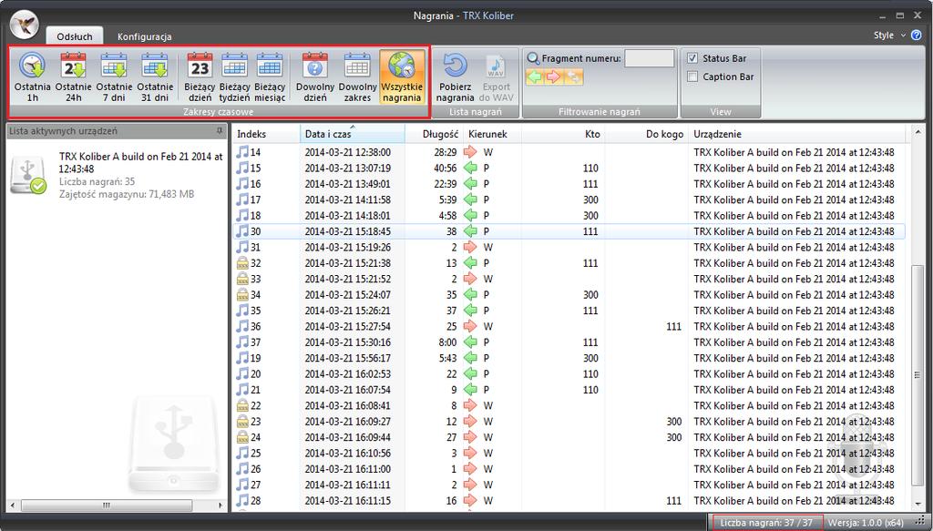933x531 pixels.
Task: Sort by the Indeks column header
Action: coord(266,134)
